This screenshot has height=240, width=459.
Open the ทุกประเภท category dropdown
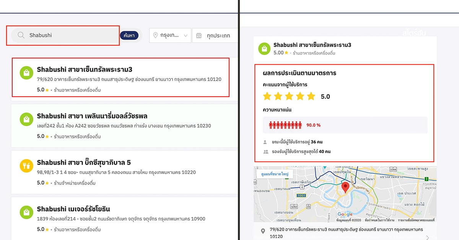click(x=215, y=35)
